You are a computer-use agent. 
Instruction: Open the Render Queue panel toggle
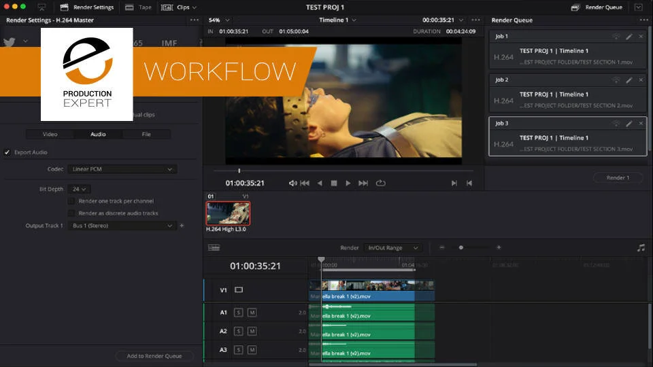pos(597,7)
